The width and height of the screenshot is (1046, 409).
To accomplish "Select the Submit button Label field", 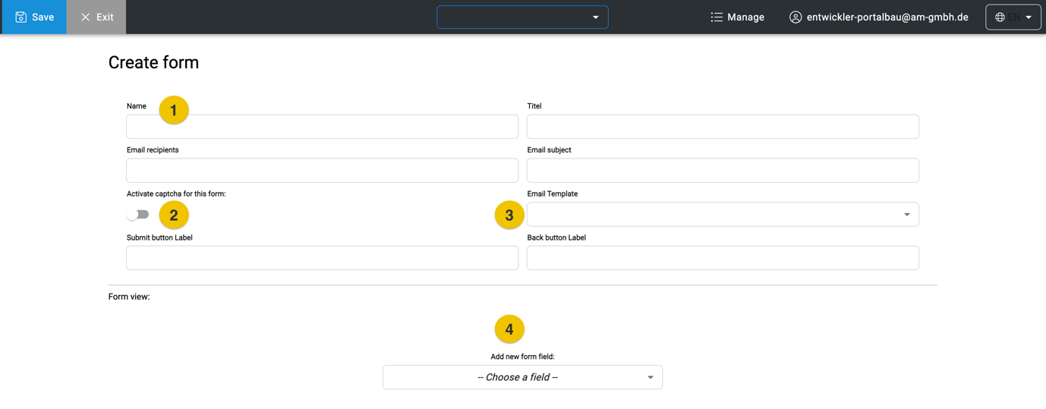I will coord(322,258).
